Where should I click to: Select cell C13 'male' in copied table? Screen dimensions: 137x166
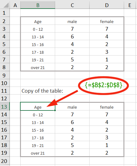(72, 106)
